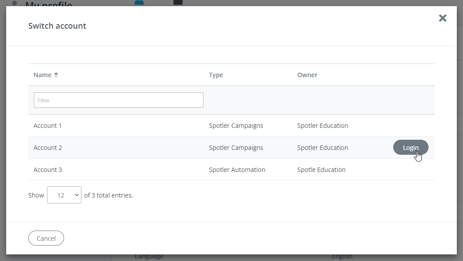Click the Switch account dialog title
Screen dimensions: 463x261
point(57,26)
